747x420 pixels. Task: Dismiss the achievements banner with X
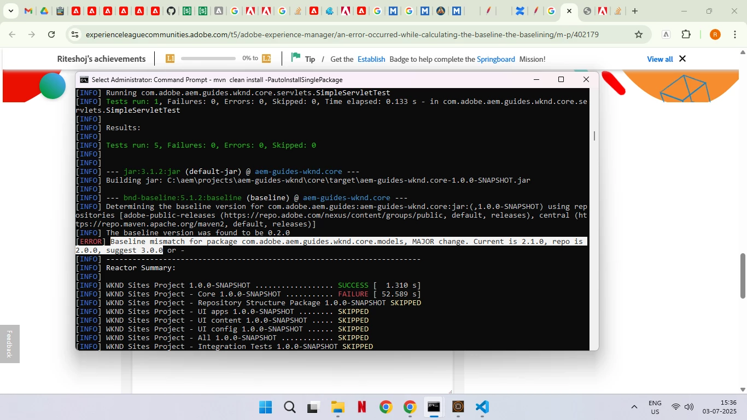682,59
